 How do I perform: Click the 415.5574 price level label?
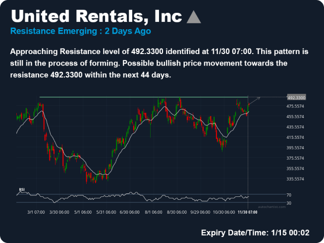pos(295,137)
